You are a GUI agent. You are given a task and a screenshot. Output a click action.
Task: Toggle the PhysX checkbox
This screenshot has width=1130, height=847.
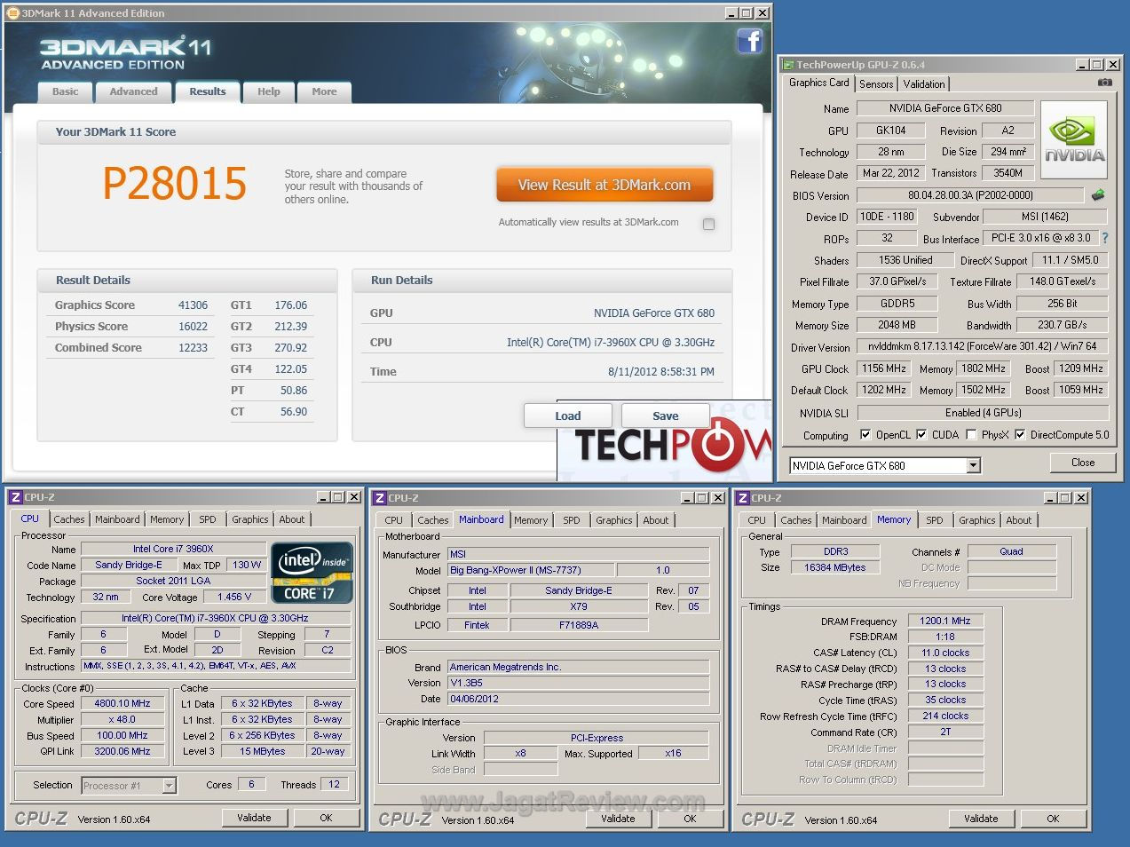[971, 435]
